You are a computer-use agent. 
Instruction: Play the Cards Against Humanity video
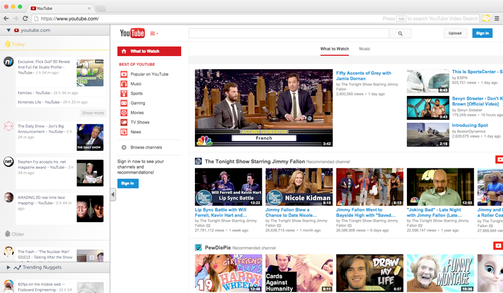[299, 273]
